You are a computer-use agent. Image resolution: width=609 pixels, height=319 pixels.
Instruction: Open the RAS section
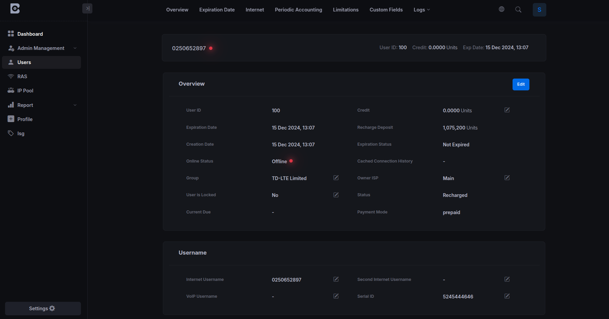pyautogui.click(x=22, y=76)
